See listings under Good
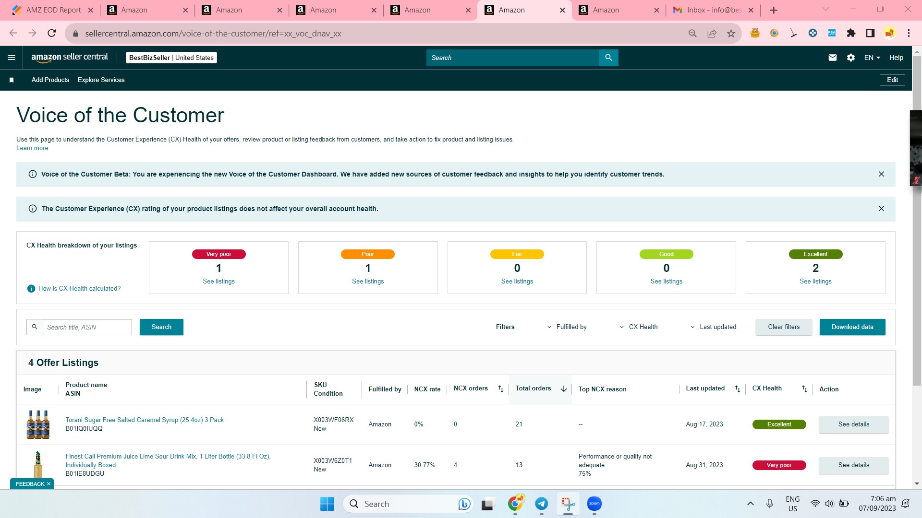This screenshot has width=922, height=518. coord(666,282)
